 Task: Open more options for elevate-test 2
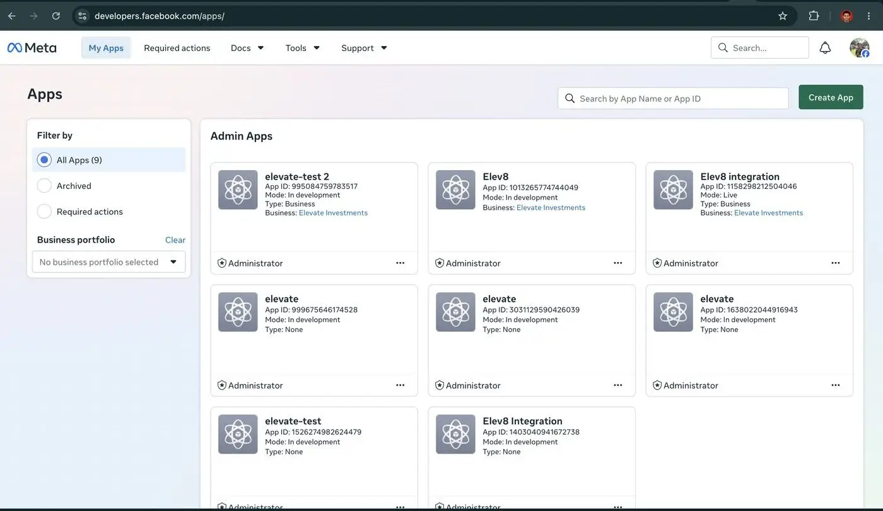pyautogui.click(x=401, y=263)
